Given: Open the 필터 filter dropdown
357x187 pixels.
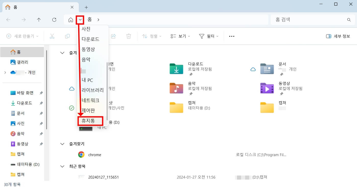Looking at the screenshot, I should point(209,36).
